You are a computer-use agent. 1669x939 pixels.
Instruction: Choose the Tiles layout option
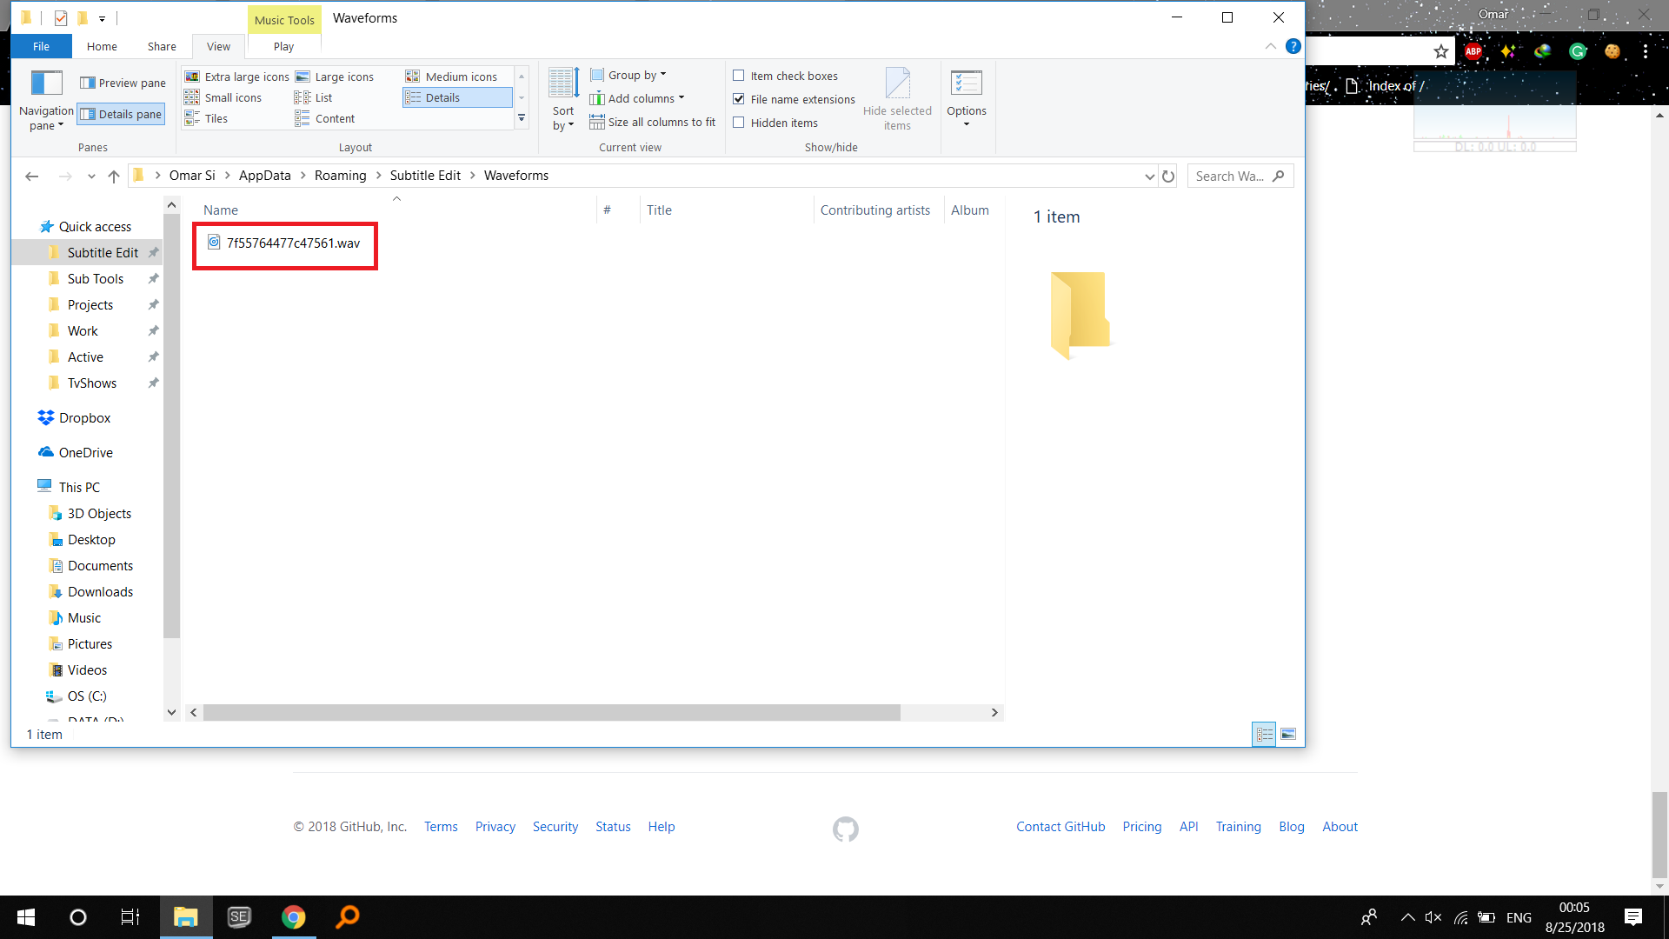click(x=207, y=118)
